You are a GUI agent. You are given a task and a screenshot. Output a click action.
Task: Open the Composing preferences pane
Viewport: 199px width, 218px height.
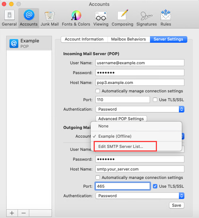[123, 18]
